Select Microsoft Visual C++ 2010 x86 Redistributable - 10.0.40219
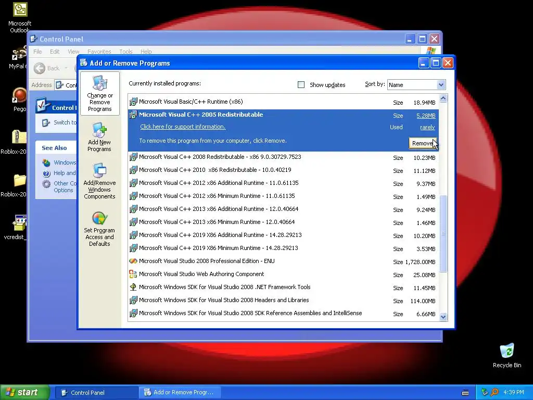This screenshot has height=400, width=533. pyautogui.click(x=284, y=170)
